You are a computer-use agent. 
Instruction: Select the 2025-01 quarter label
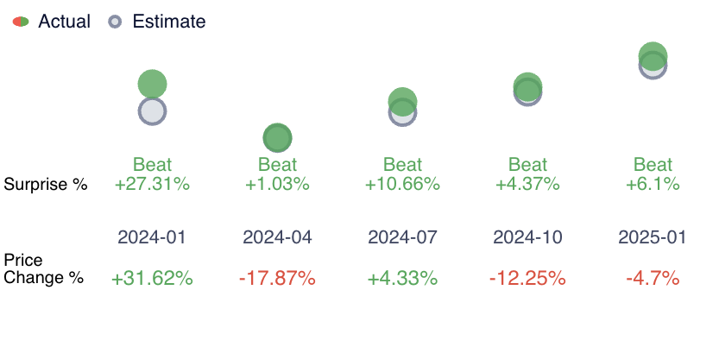[653, 237]
